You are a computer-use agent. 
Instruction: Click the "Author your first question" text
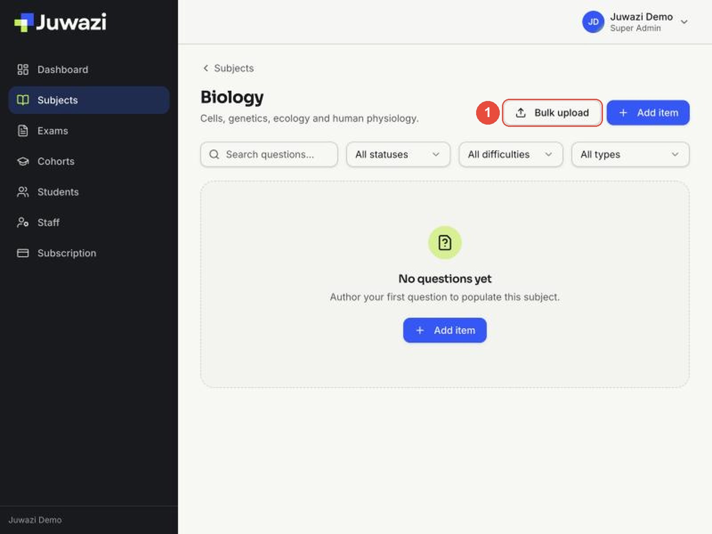[445, 297]
